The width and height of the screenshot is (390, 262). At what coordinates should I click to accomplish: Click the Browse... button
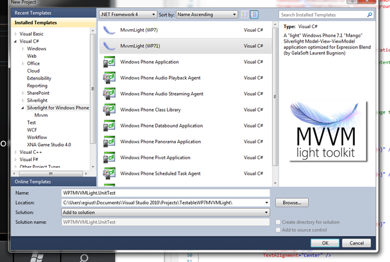(292, 203)
